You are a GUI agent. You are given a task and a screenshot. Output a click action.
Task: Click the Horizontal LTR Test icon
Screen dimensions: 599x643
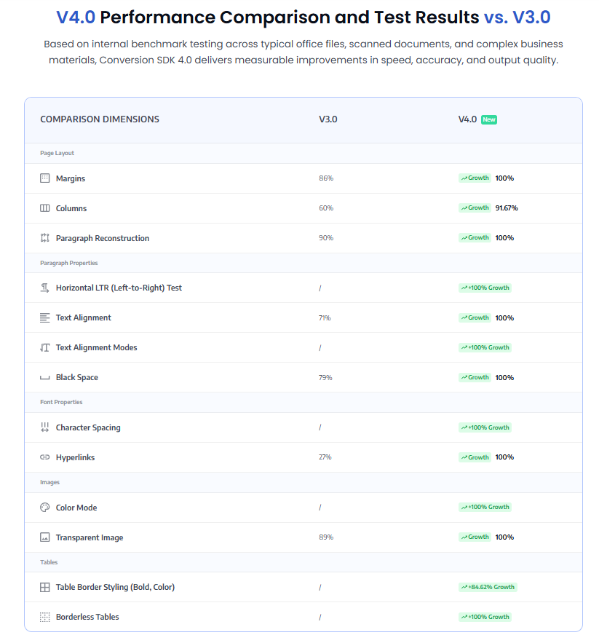pos(44,288)
